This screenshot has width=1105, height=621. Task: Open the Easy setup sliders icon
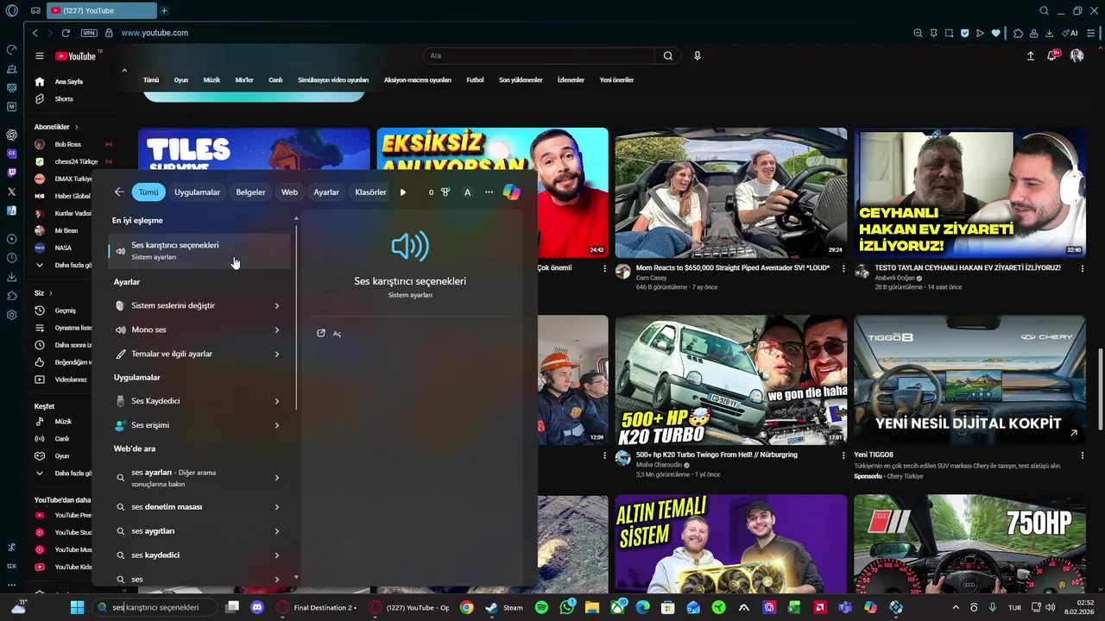click(x=1092, y=33)
